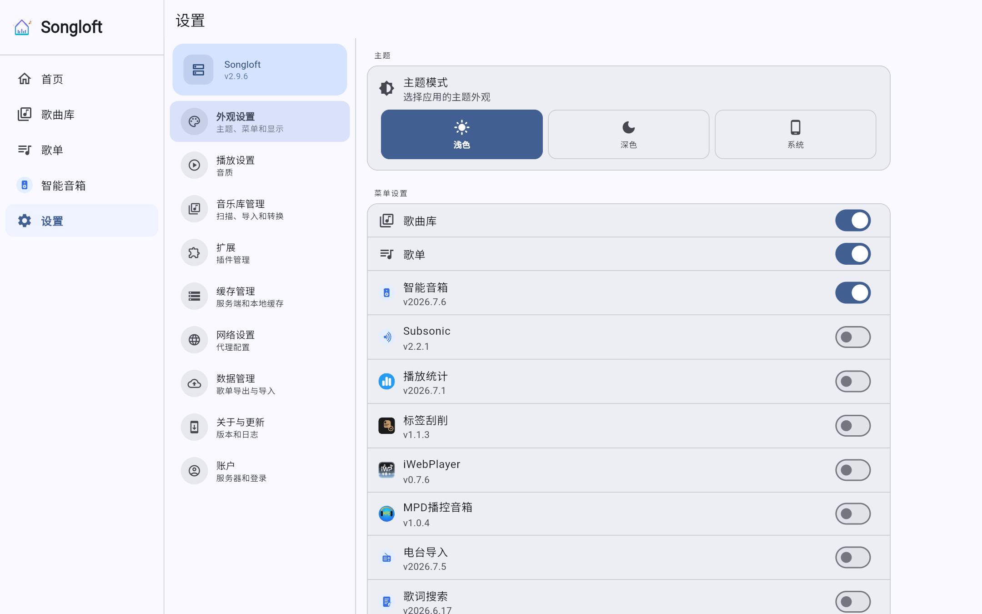Turn on the MPD播控音箱 toggle
The image size is (982, 614).
coord(853,513)
